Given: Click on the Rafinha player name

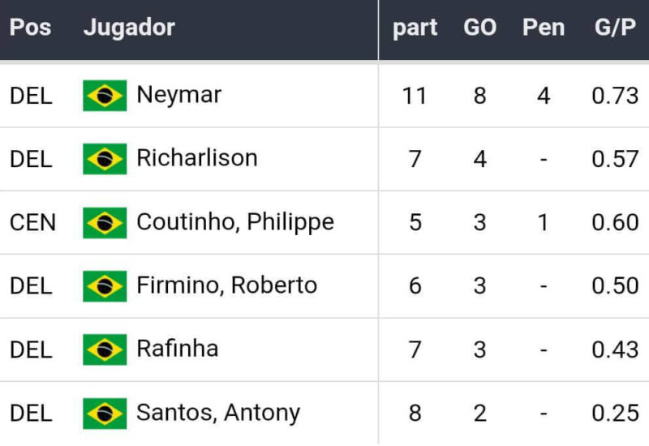Looking at the screenshot, I should click(x=177, y=349).
